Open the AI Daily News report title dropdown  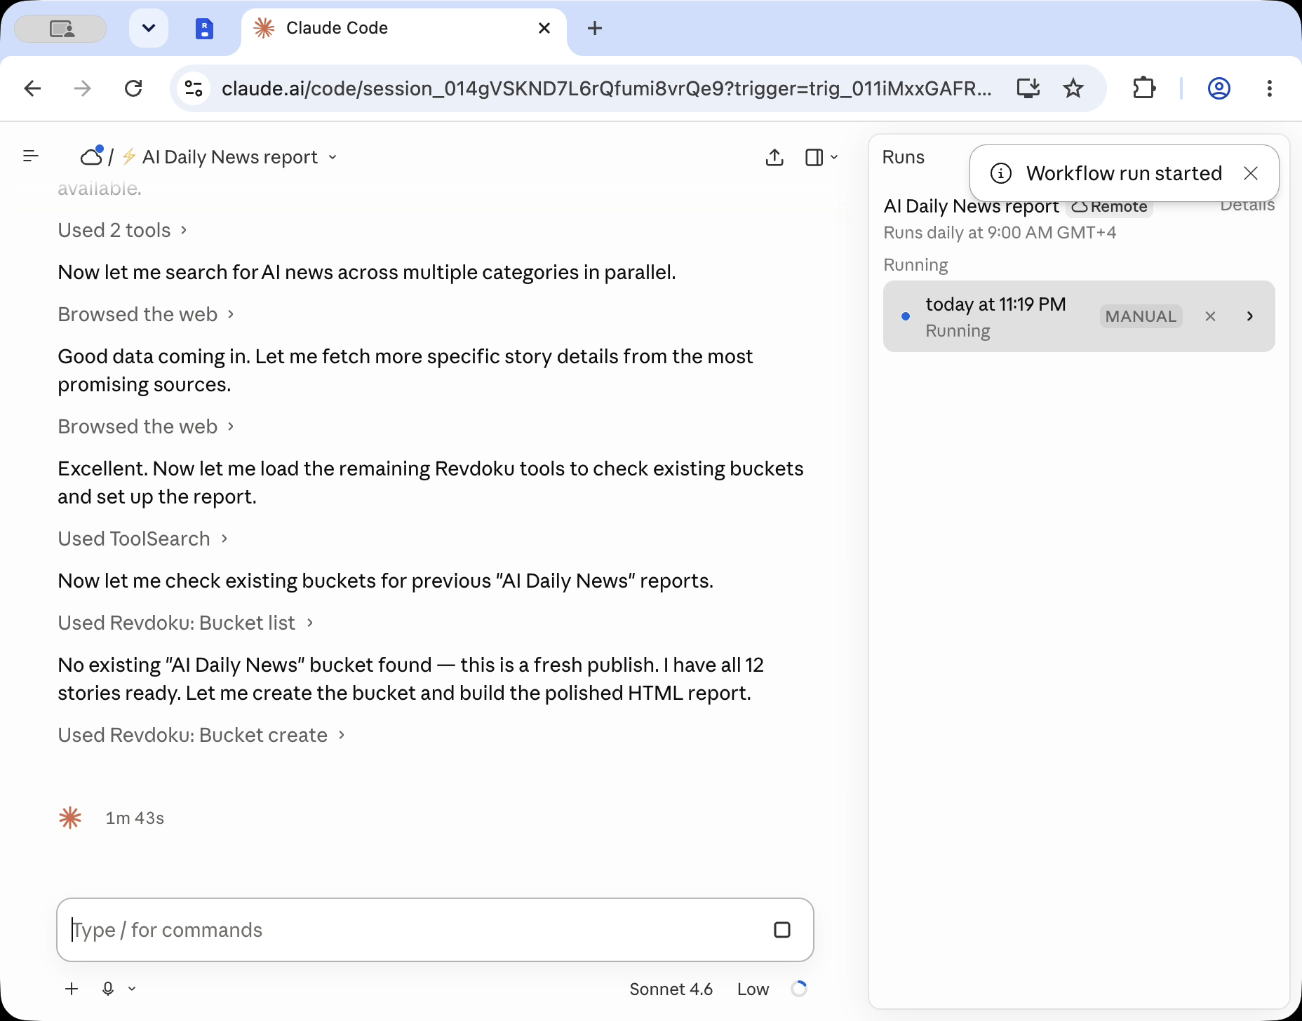tap(240, 157)
